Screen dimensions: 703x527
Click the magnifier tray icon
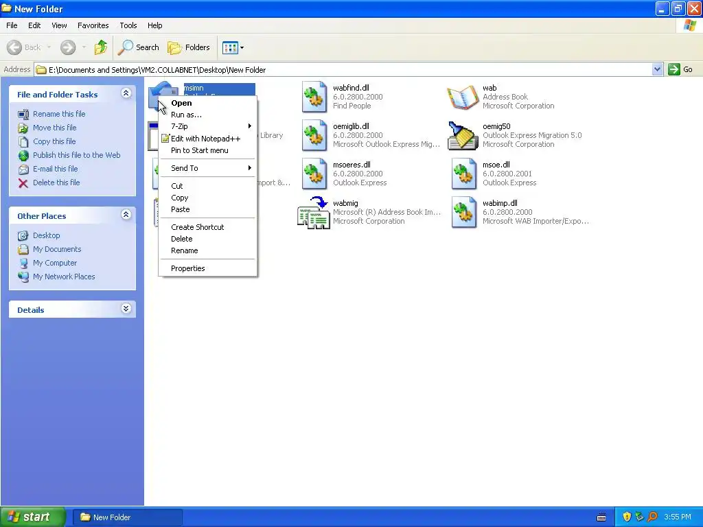click(x=652, y=517)
